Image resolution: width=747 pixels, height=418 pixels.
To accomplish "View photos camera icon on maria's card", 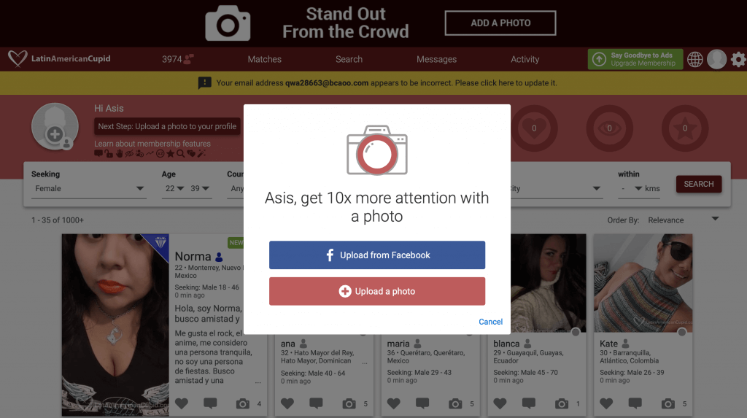I will (455, 403).
